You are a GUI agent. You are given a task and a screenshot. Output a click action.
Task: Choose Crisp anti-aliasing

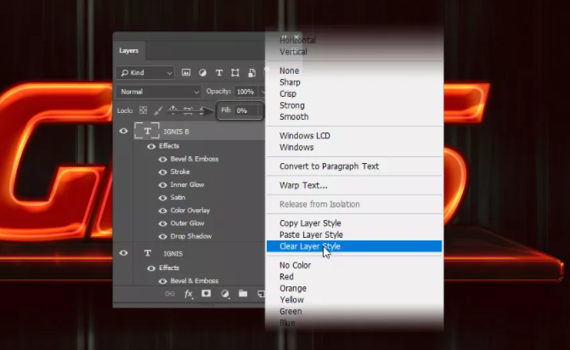click(x=288, y=93)
